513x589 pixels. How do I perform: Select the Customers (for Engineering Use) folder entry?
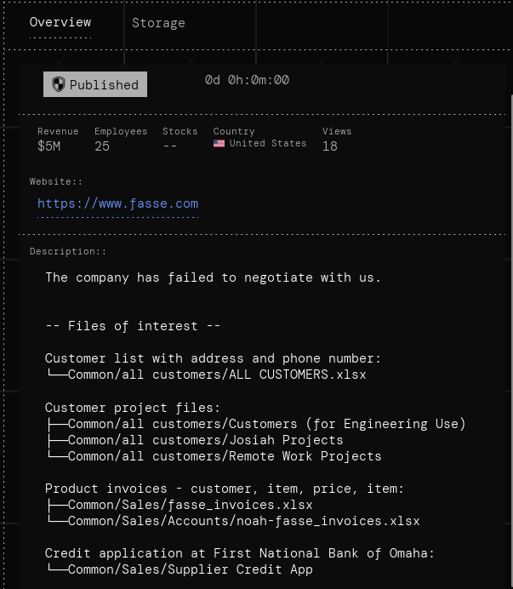(266, 424)
